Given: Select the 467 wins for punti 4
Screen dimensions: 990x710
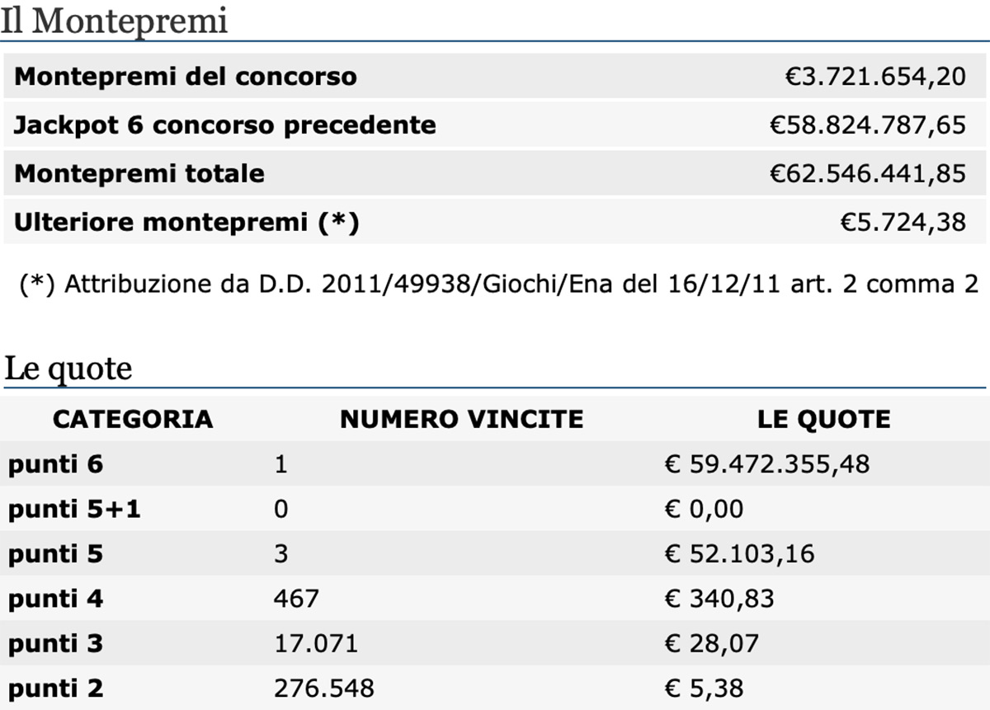Looking at the screenshot, I should 296,598.
